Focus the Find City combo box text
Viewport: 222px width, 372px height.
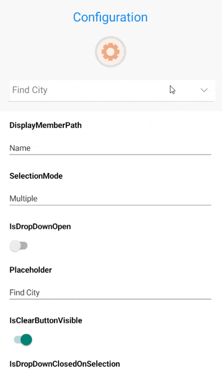tap(30, 90)
